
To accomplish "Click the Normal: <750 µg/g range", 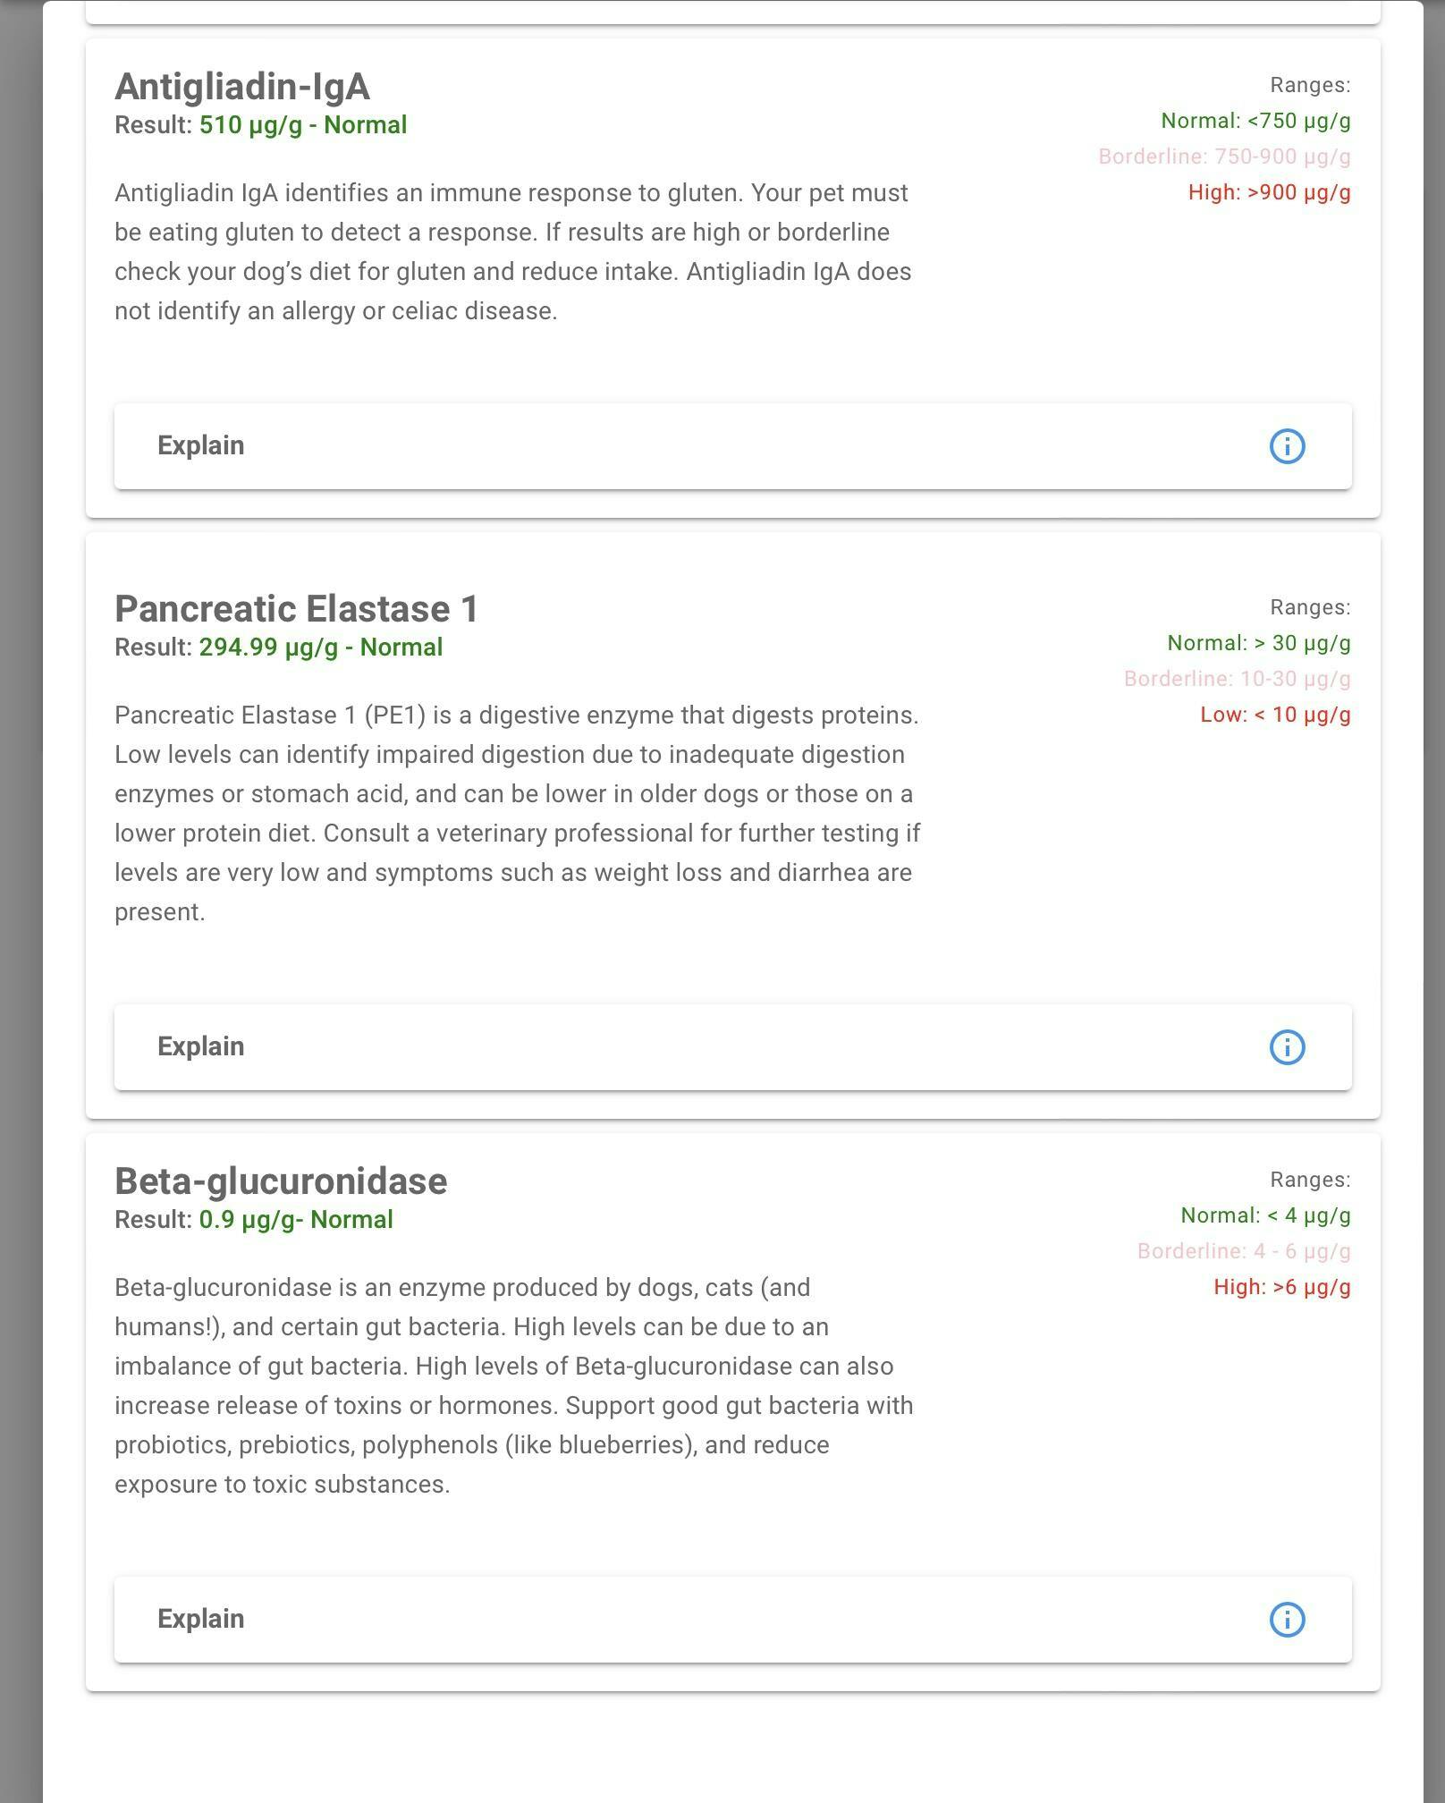I will point(1255,121).
